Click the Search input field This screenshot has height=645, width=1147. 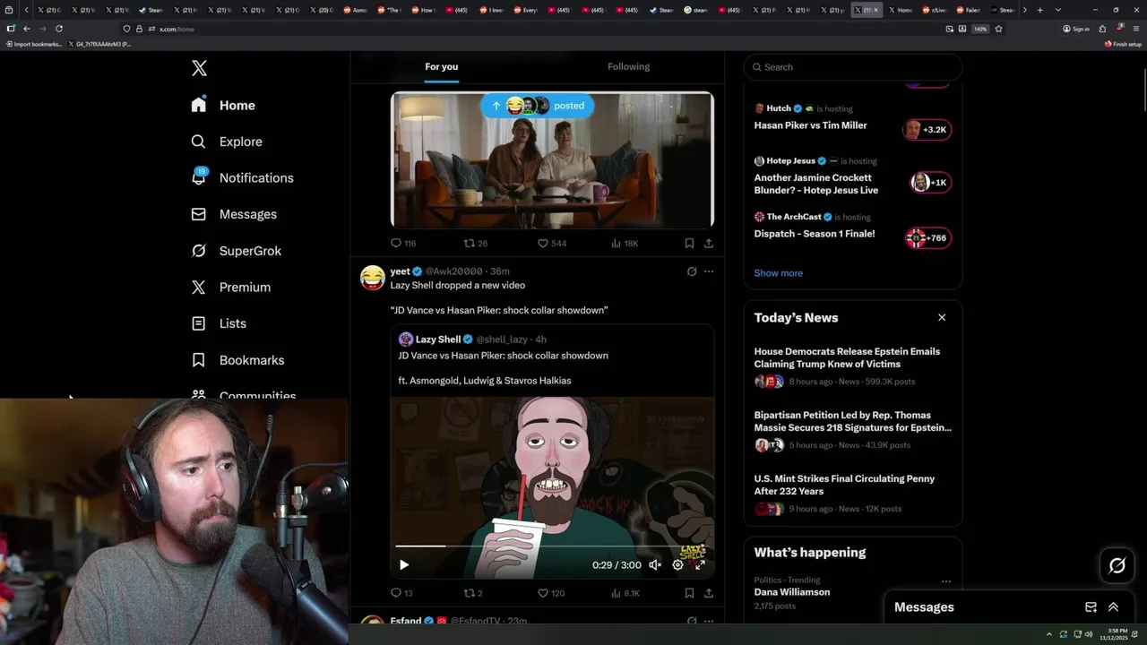click(x=853, y=67)
